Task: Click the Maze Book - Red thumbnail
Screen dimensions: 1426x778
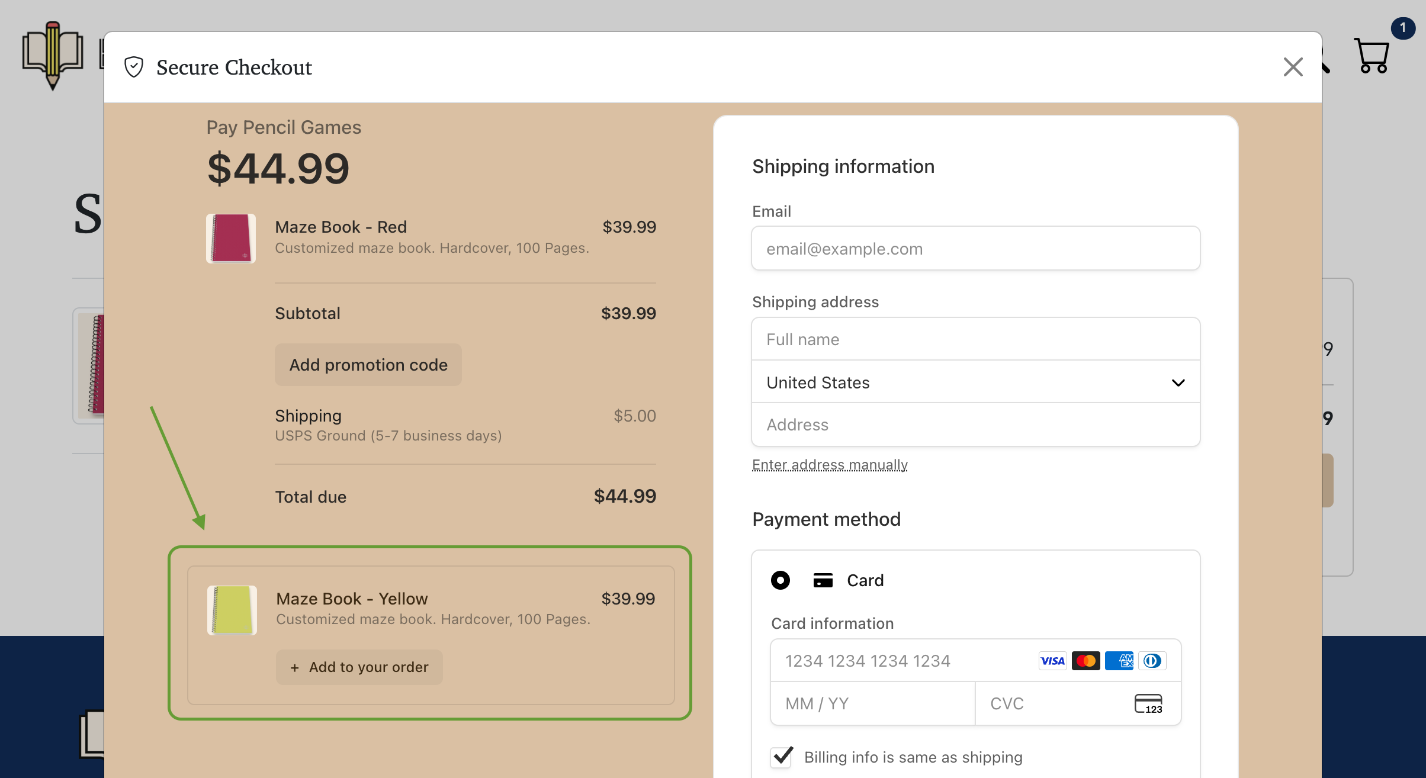Action: pyautogui.click(x=231, y=238)
